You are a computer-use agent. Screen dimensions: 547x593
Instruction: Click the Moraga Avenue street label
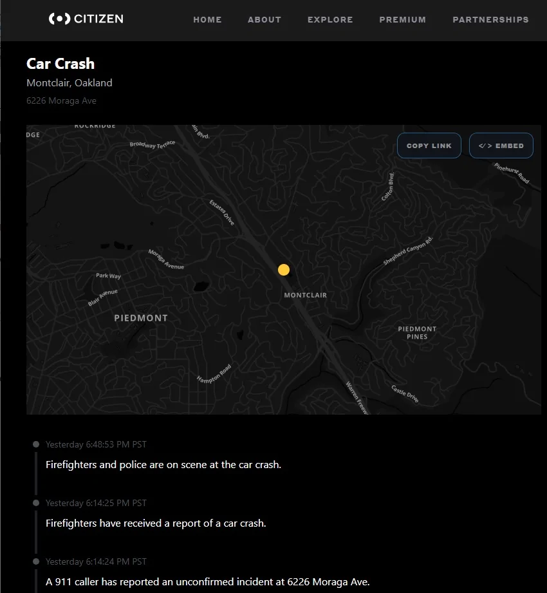(166, 259)
